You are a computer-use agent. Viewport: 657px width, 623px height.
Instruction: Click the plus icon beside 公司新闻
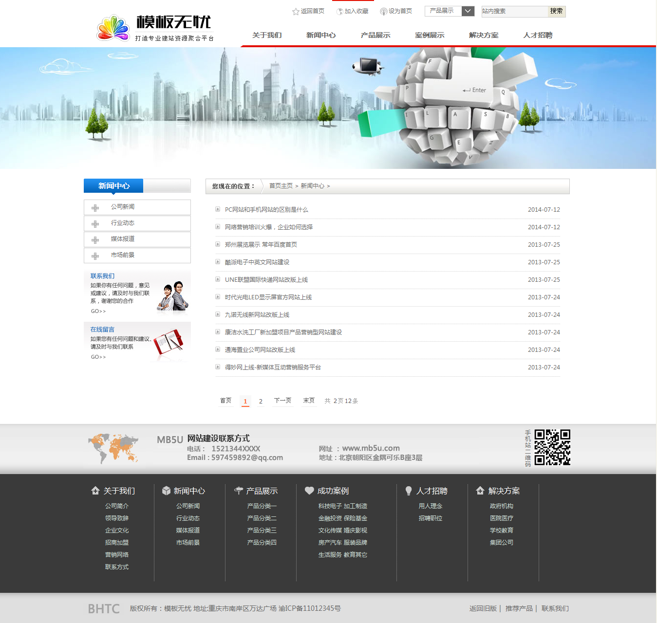pyautogui.click(x=95, y=208)
